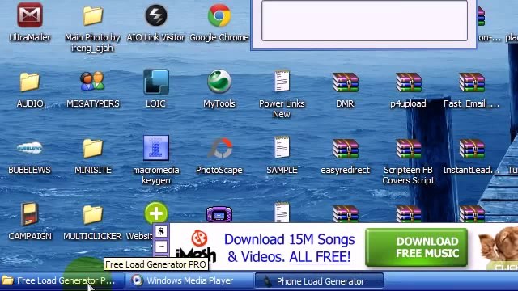
Task: Open the MyTools icon
Action: tap(219, 82)
